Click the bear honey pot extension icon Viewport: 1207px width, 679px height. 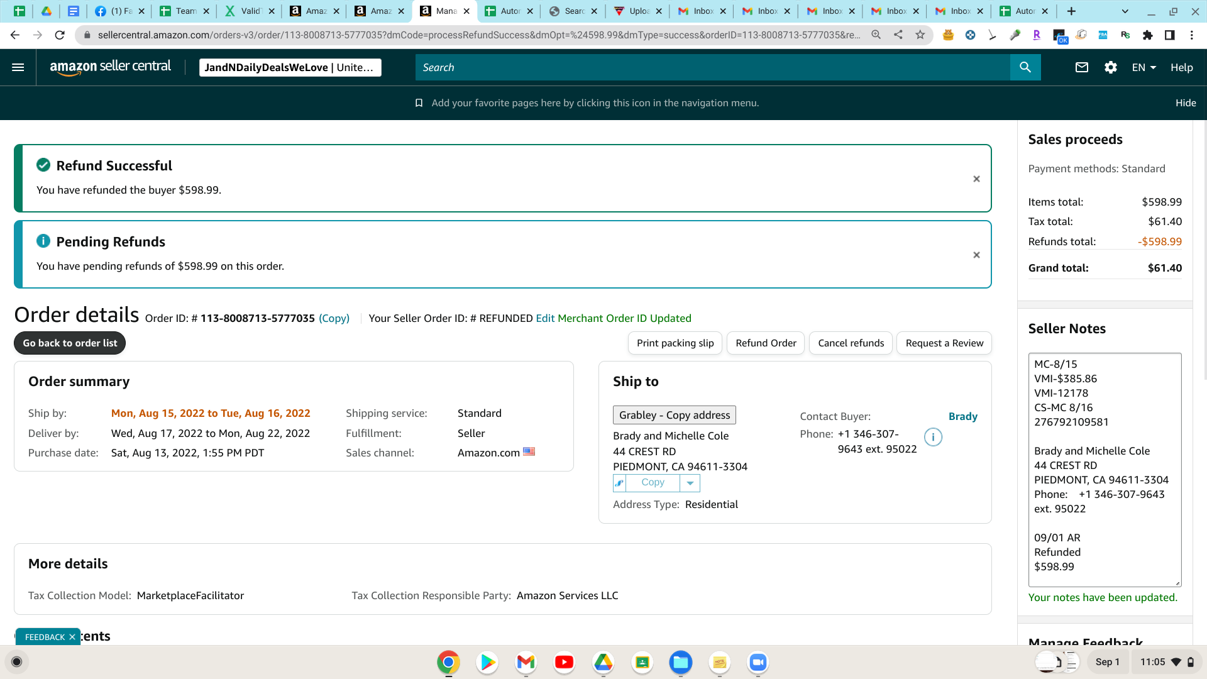[948, 35]
